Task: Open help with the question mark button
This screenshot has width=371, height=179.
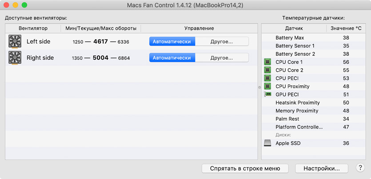Action: pyautogui.click(x=360, y=168)
